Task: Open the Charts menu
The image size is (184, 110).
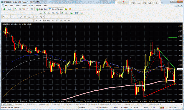Action: click(24, 5)
